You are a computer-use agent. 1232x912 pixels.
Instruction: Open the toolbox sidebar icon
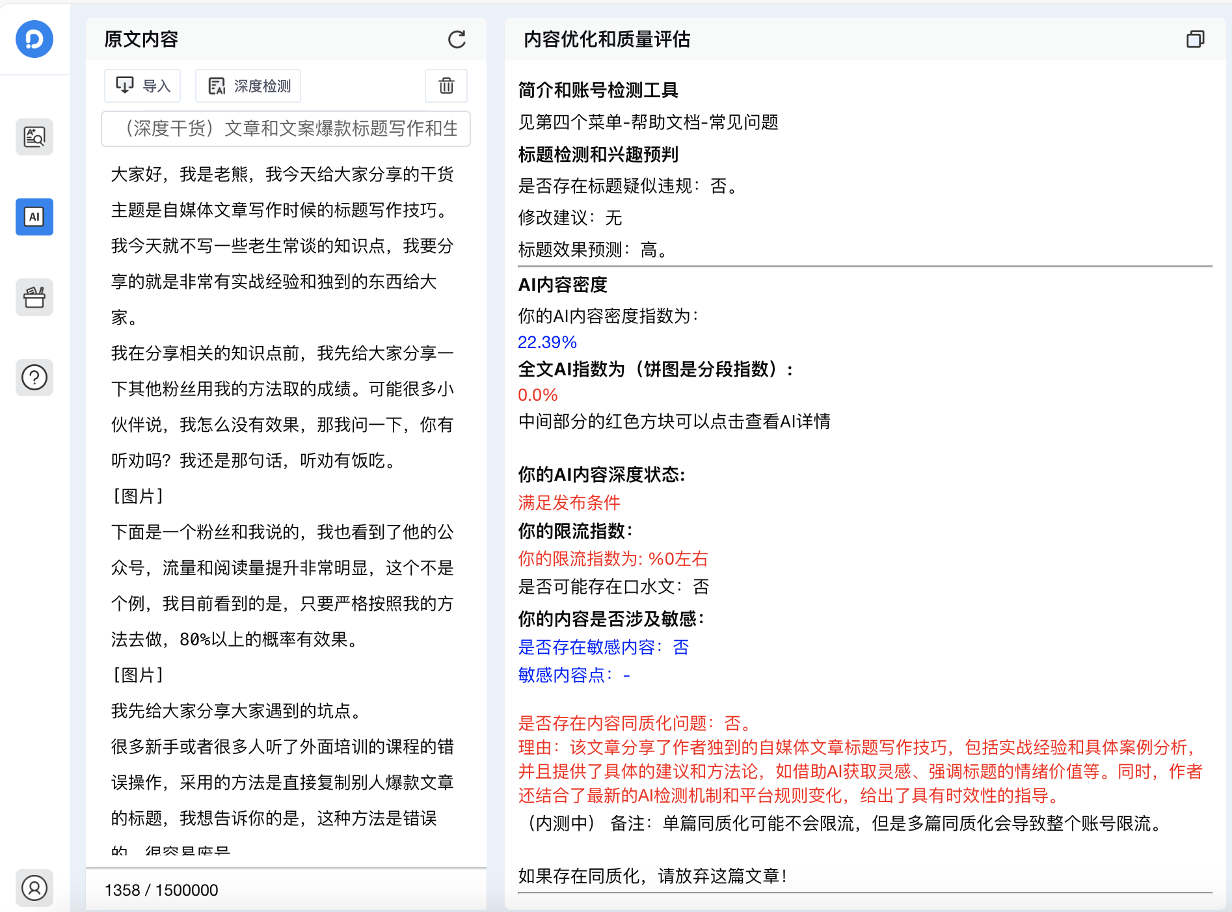(34, 297)
